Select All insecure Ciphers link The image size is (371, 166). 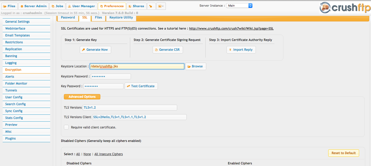click(x=109, y=154)
